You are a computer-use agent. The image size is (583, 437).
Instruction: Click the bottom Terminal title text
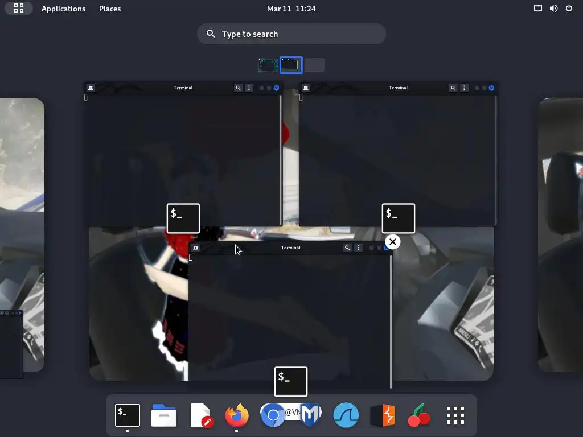click(x=291, y=248)
